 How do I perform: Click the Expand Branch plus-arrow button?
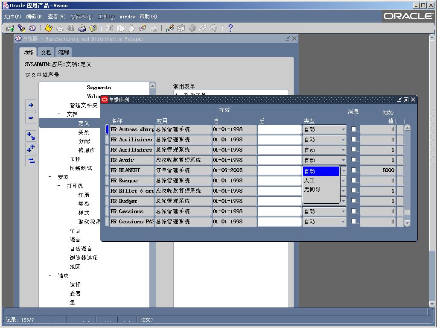31,136
